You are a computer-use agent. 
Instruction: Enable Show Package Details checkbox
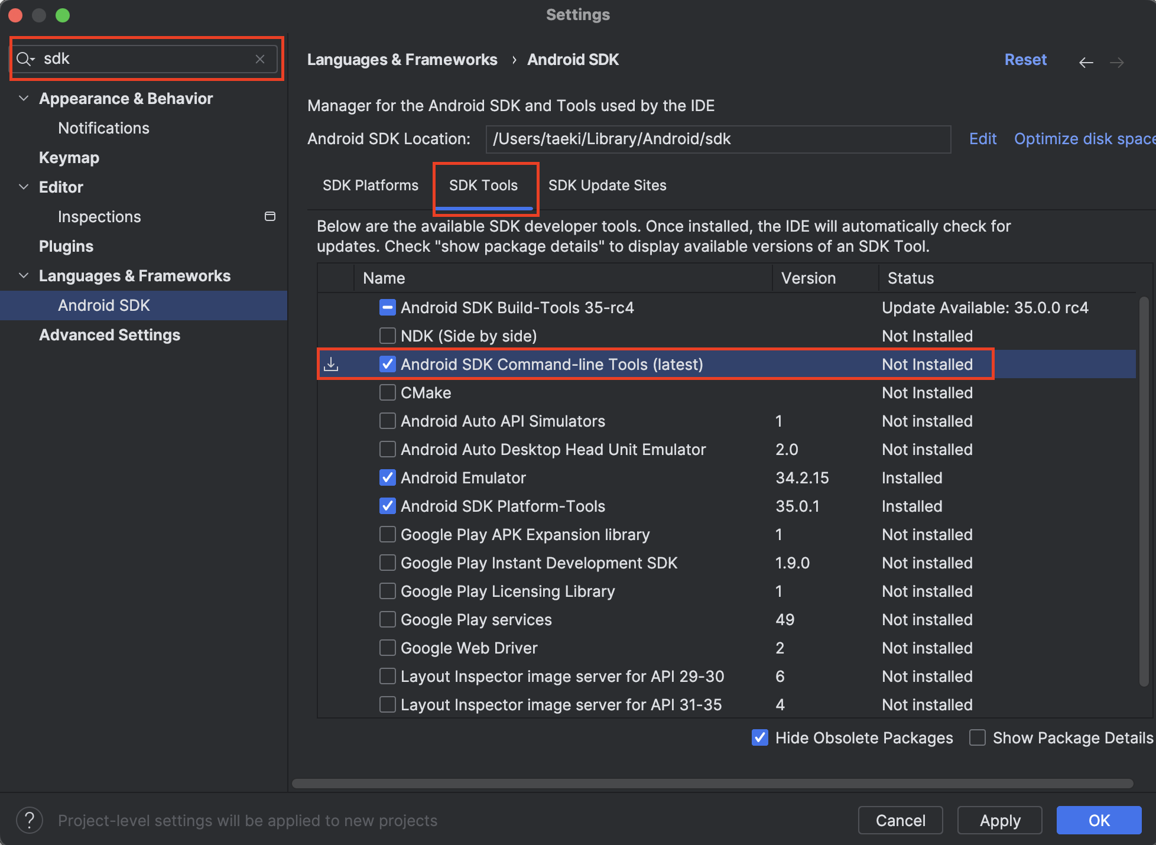(978, 737)
